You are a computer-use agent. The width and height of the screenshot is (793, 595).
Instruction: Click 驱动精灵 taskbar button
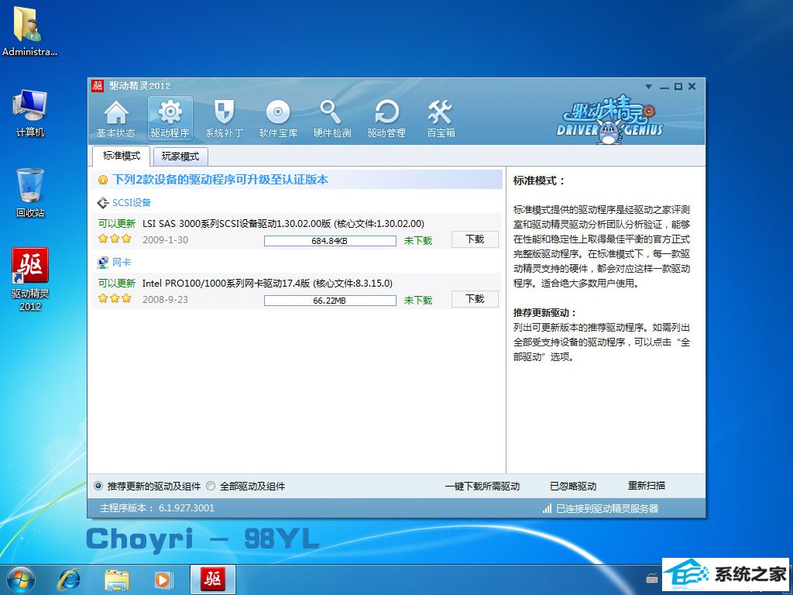tap(212, 580)
